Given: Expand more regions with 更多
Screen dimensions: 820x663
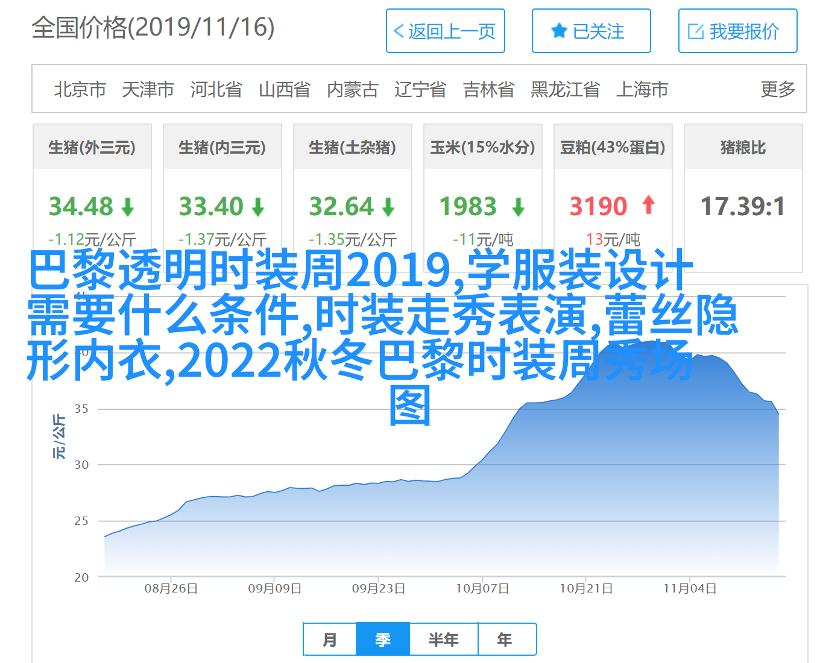Looking at the screenshot, I should coord(778,89).
